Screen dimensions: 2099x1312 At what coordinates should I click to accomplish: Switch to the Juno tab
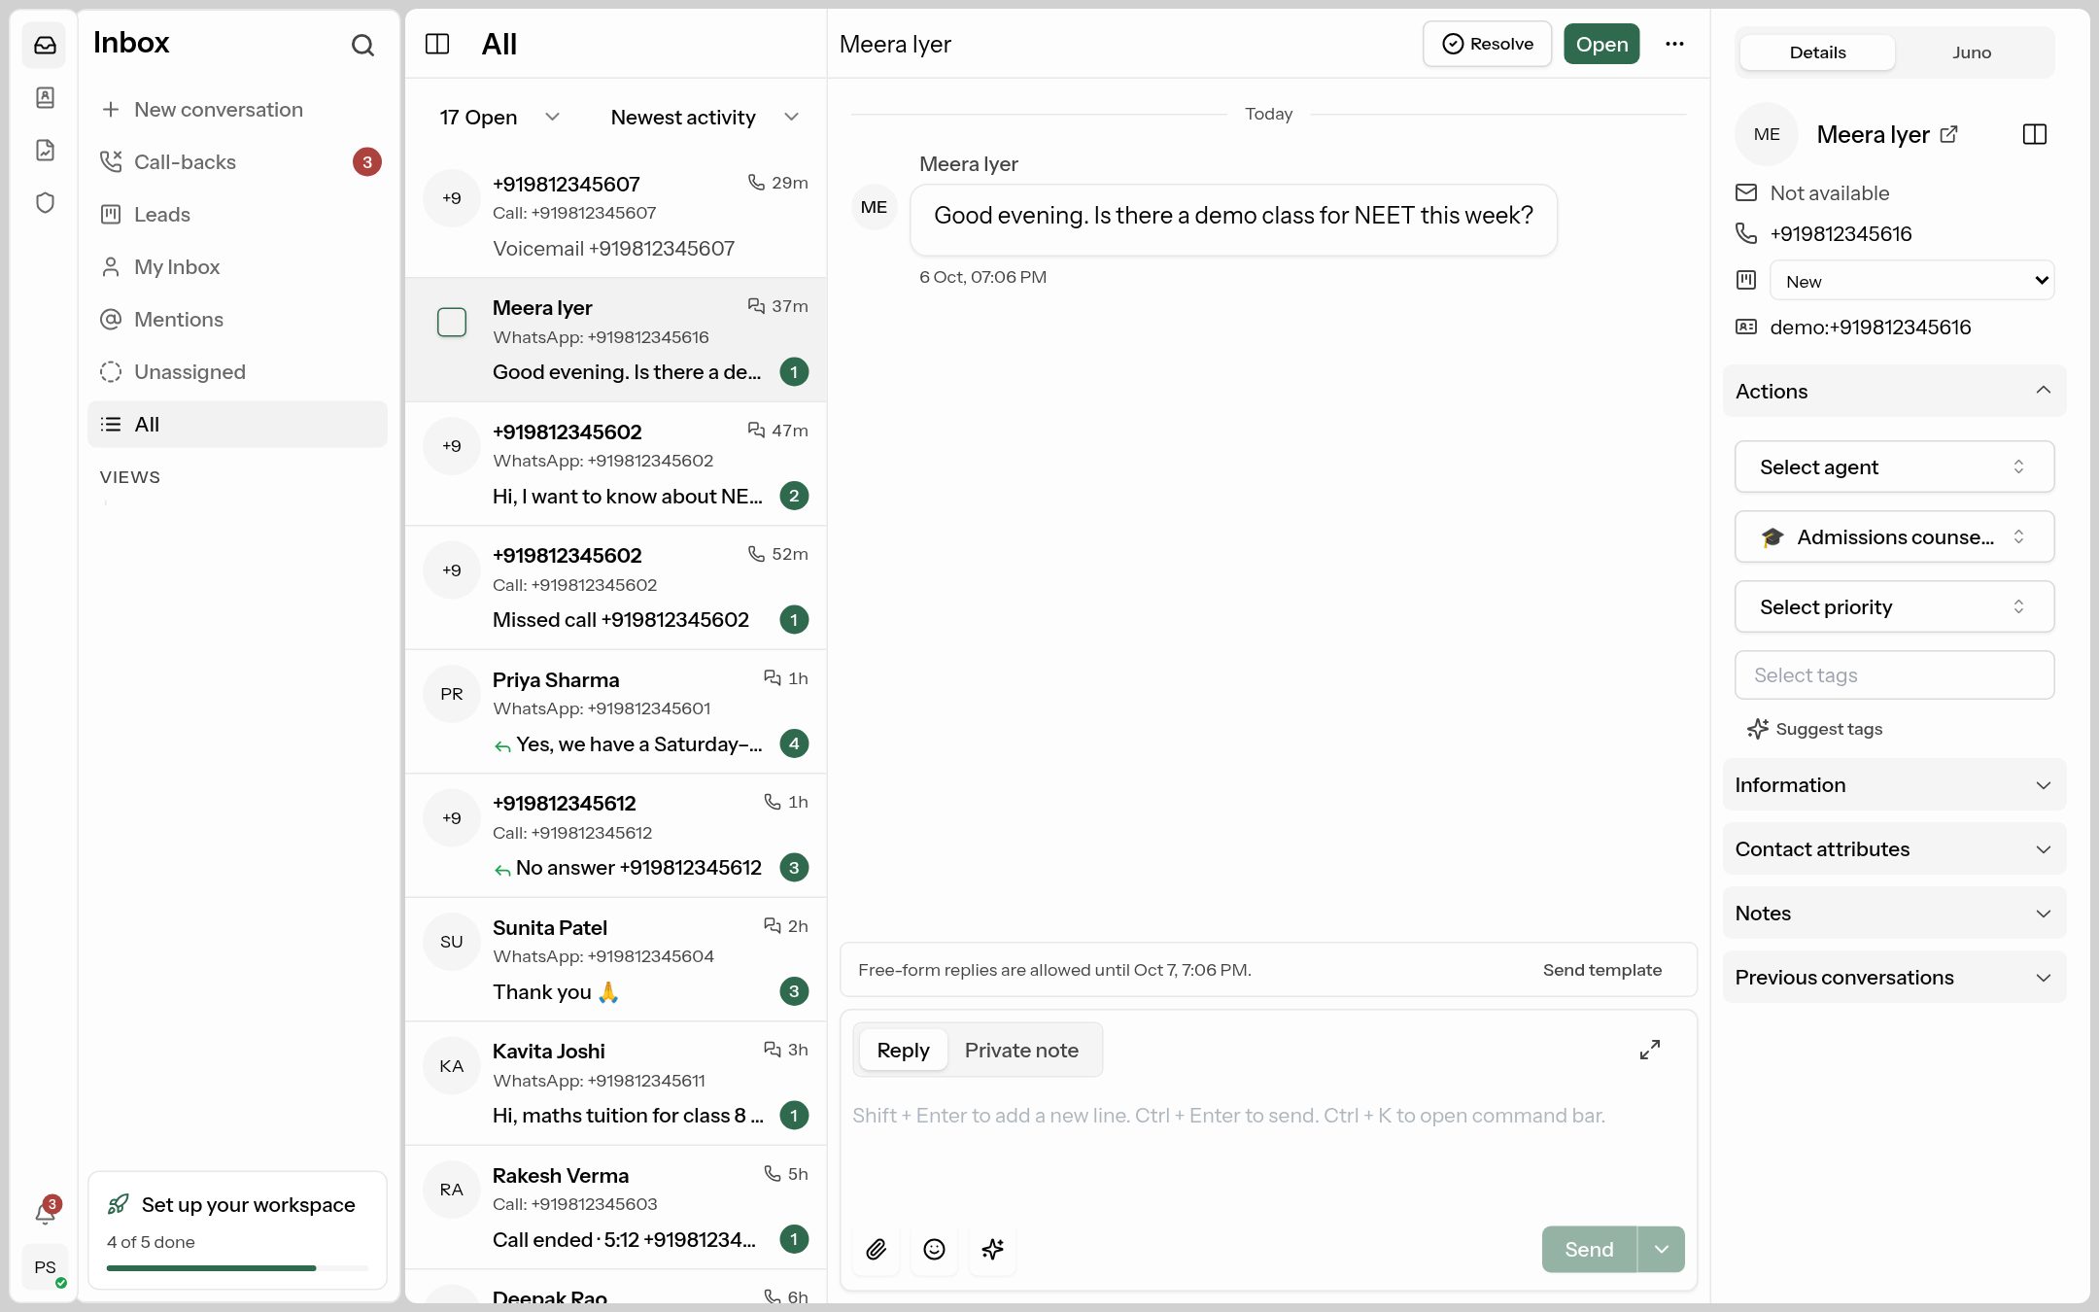pos(1972,52)
